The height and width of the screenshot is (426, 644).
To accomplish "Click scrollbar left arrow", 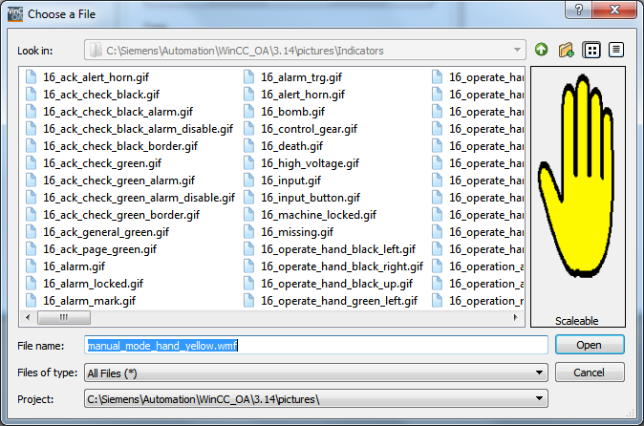I will click(28, 317).
